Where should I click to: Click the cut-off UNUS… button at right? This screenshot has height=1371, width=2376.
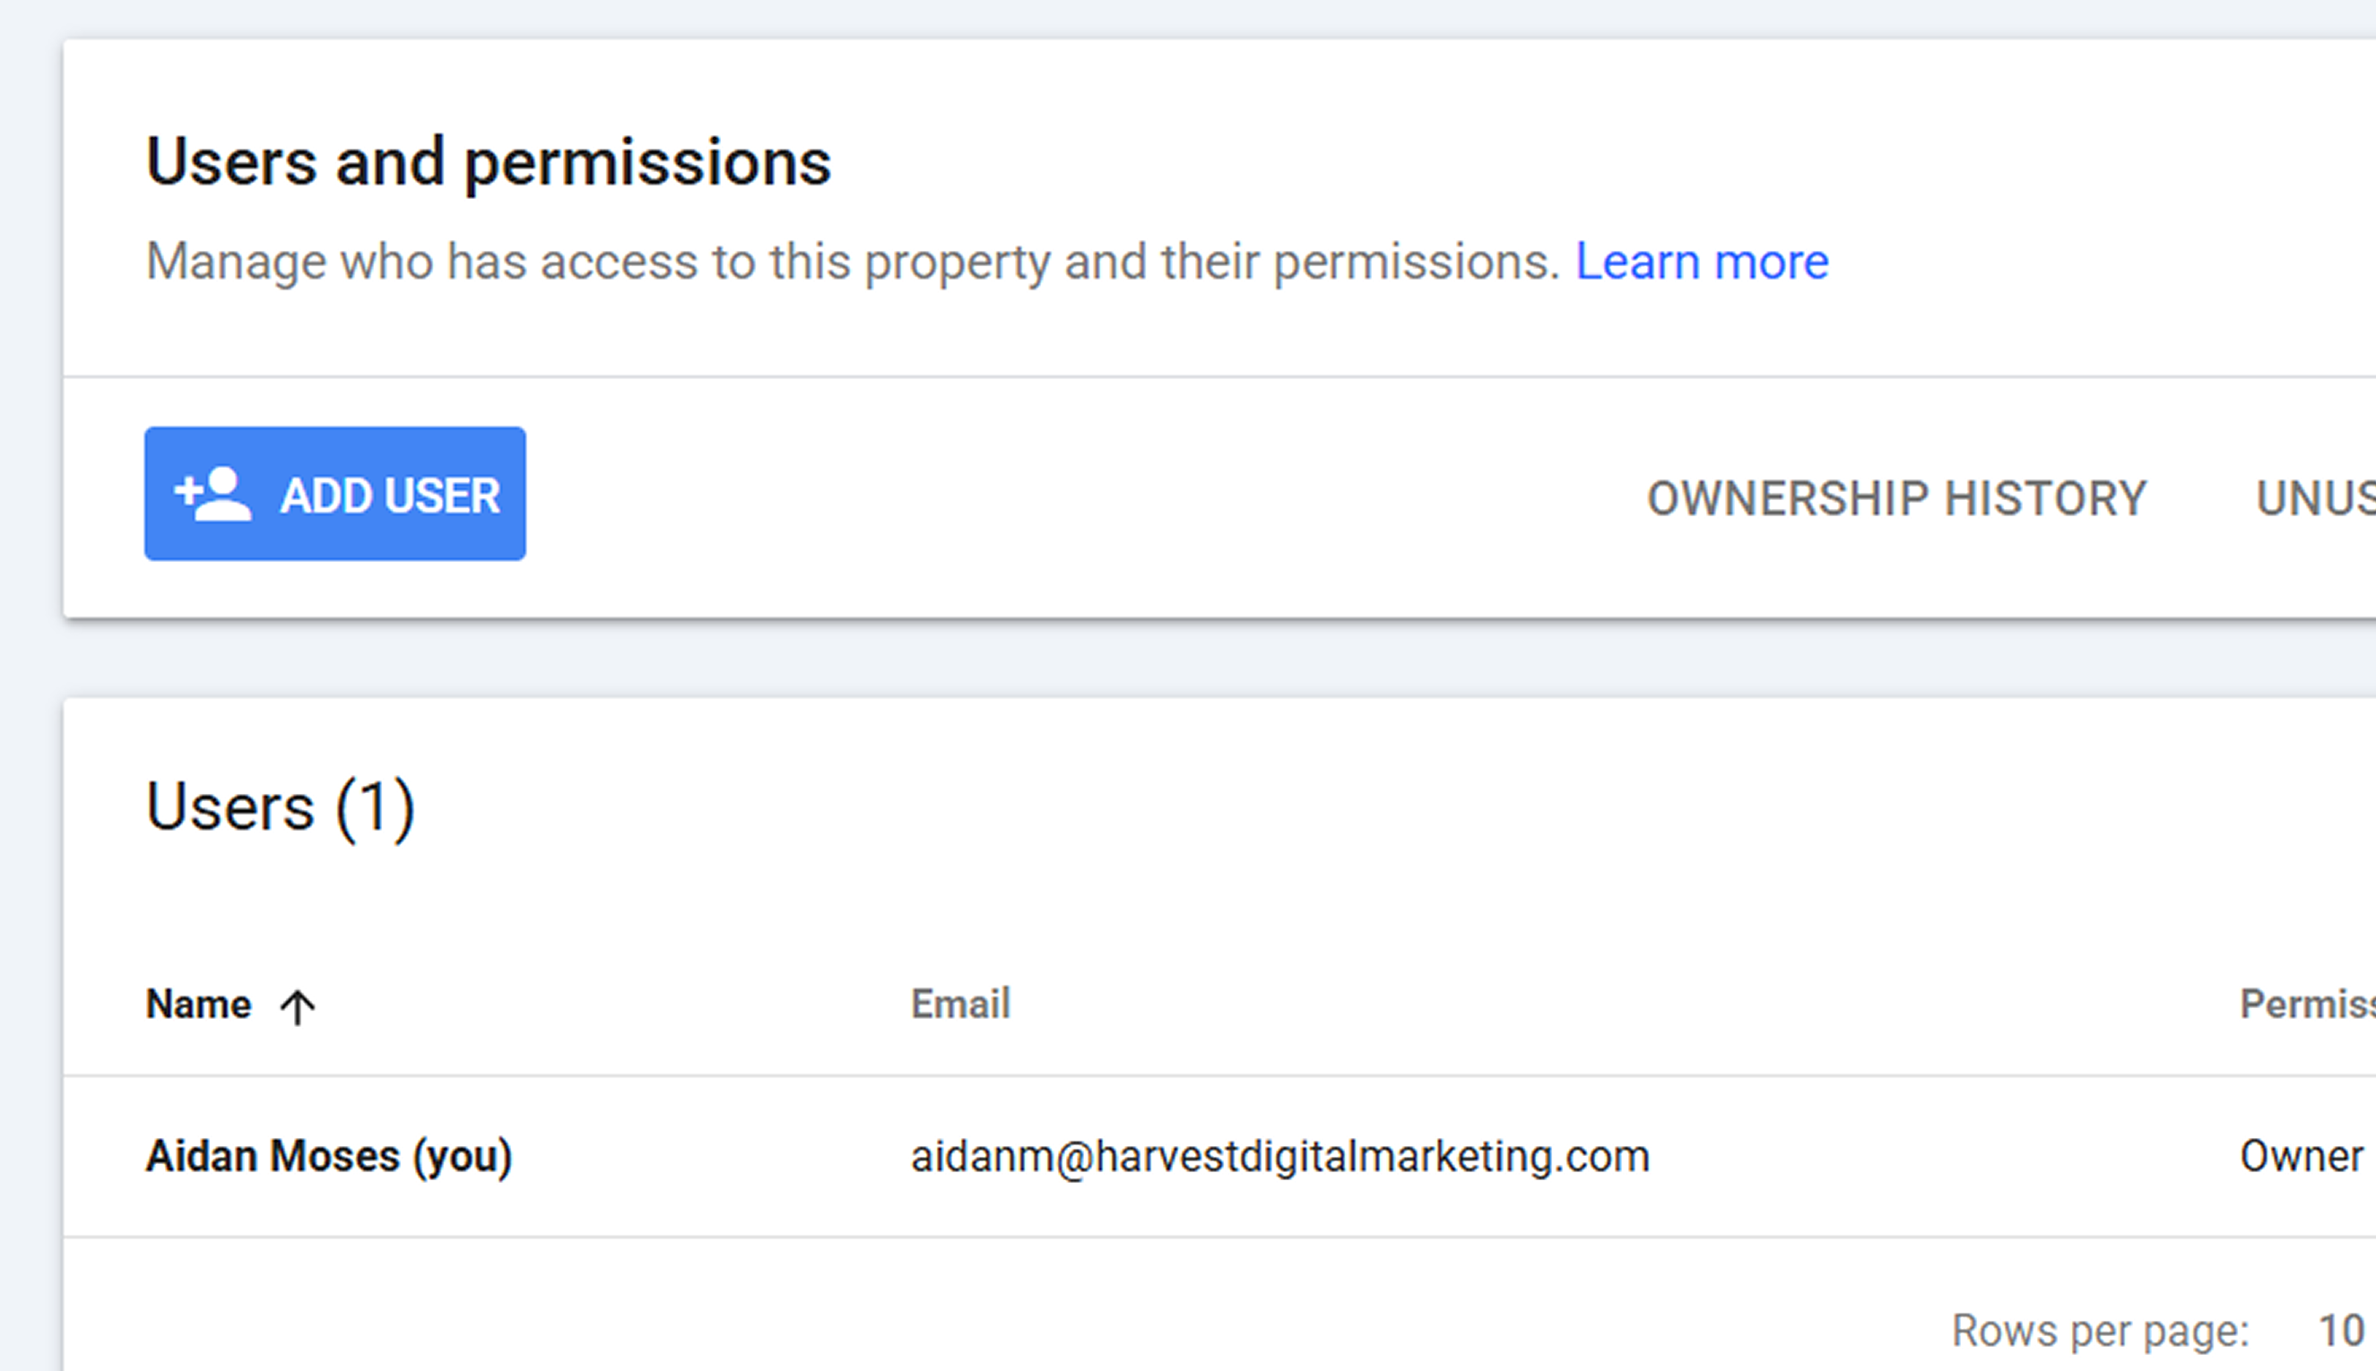pyautogui.click(x=2316, y=498)
